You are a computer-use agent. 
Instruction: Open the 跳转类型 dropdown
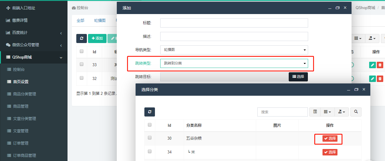(234, 63)
